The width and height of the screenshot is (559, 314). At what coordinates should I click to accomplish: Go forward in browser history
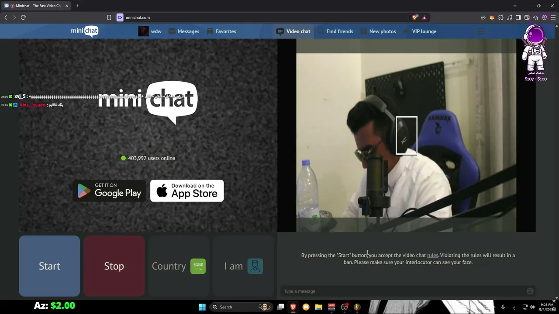[x=14, y=17]
